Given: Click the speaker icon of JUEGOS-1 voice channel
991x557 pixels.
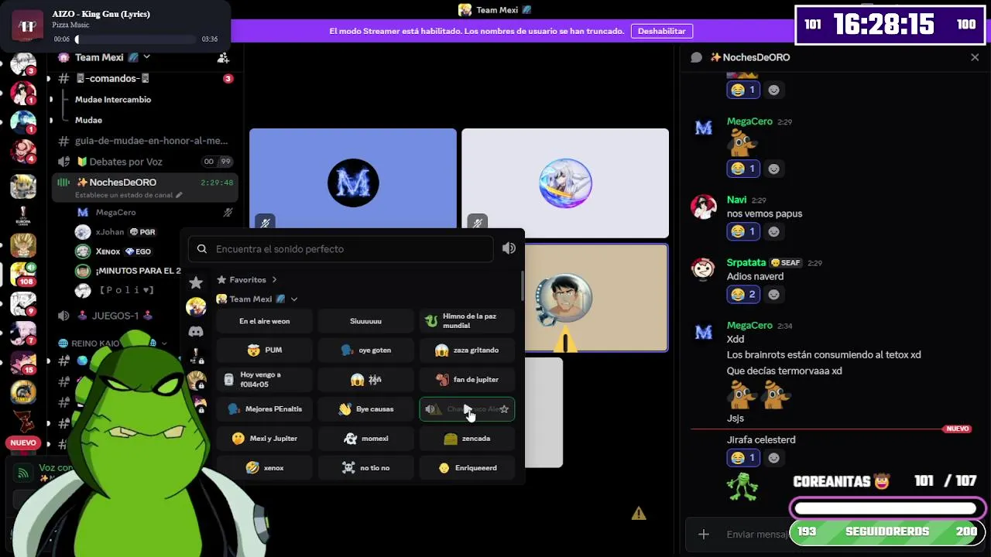Looking at the screenshot, I should (63, 316).
